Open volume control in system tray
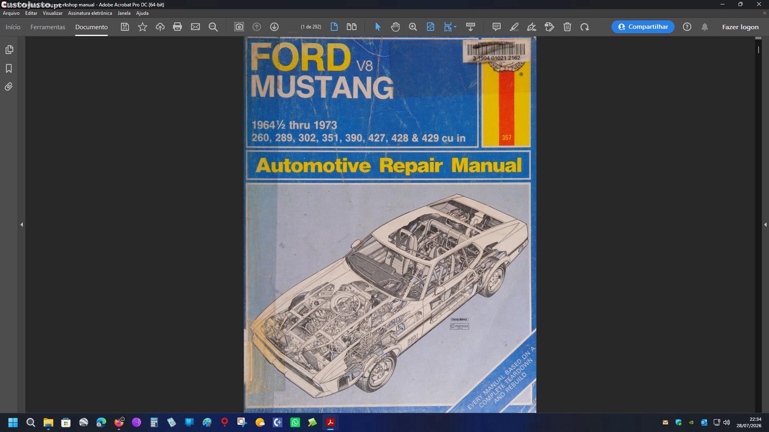769x432 pixels. point(726,422)
